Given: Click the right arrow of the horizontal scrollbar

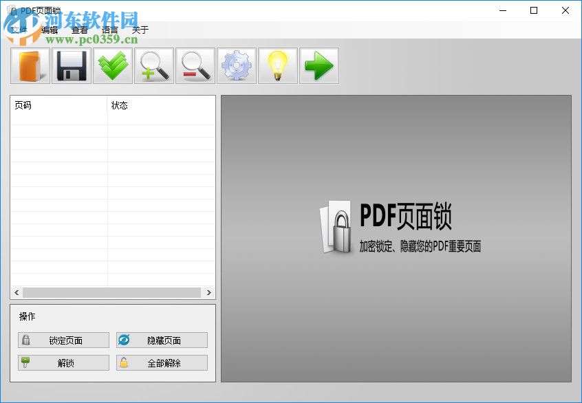Looking at the screenshot, I should (210, 292).
